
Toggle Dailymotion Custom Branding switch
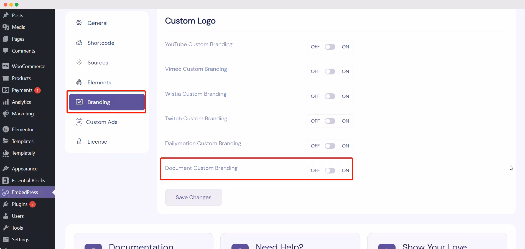point(330,146)
